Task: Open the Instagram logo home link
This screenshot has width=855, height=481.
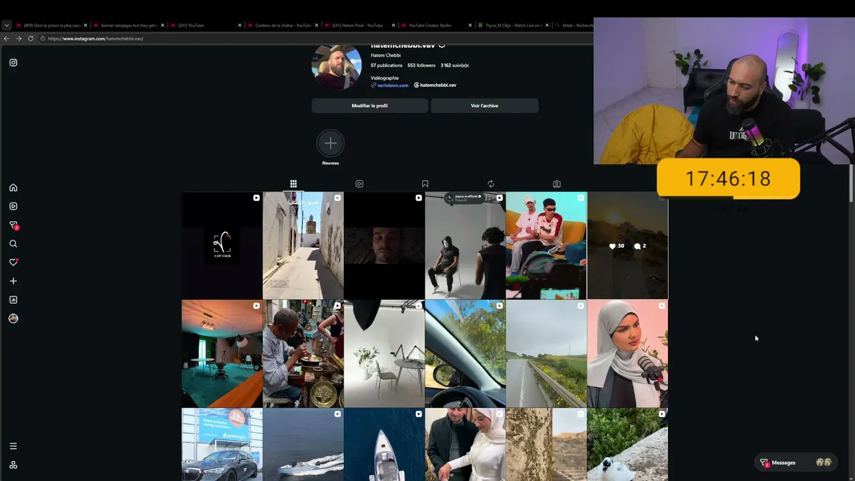Action: [13, 63]
